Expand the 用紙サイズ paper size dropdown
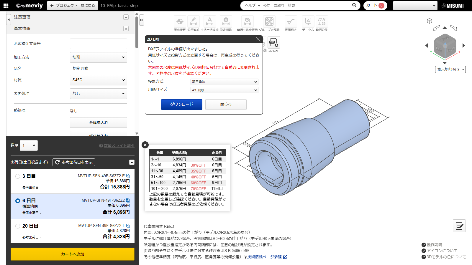This screenshot has height=265, width=472. pos(224,90)
